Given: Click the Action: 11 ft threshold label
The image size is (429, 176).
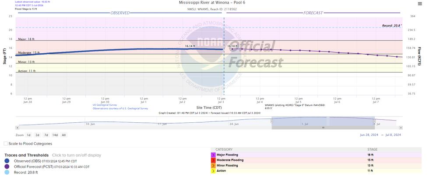Looking at the screenshot, I should point(27,71).
